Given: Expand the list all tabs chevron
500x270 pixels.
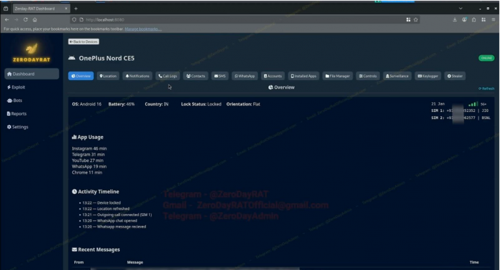Looking at the screenshot, I should [x=460, y=8].
